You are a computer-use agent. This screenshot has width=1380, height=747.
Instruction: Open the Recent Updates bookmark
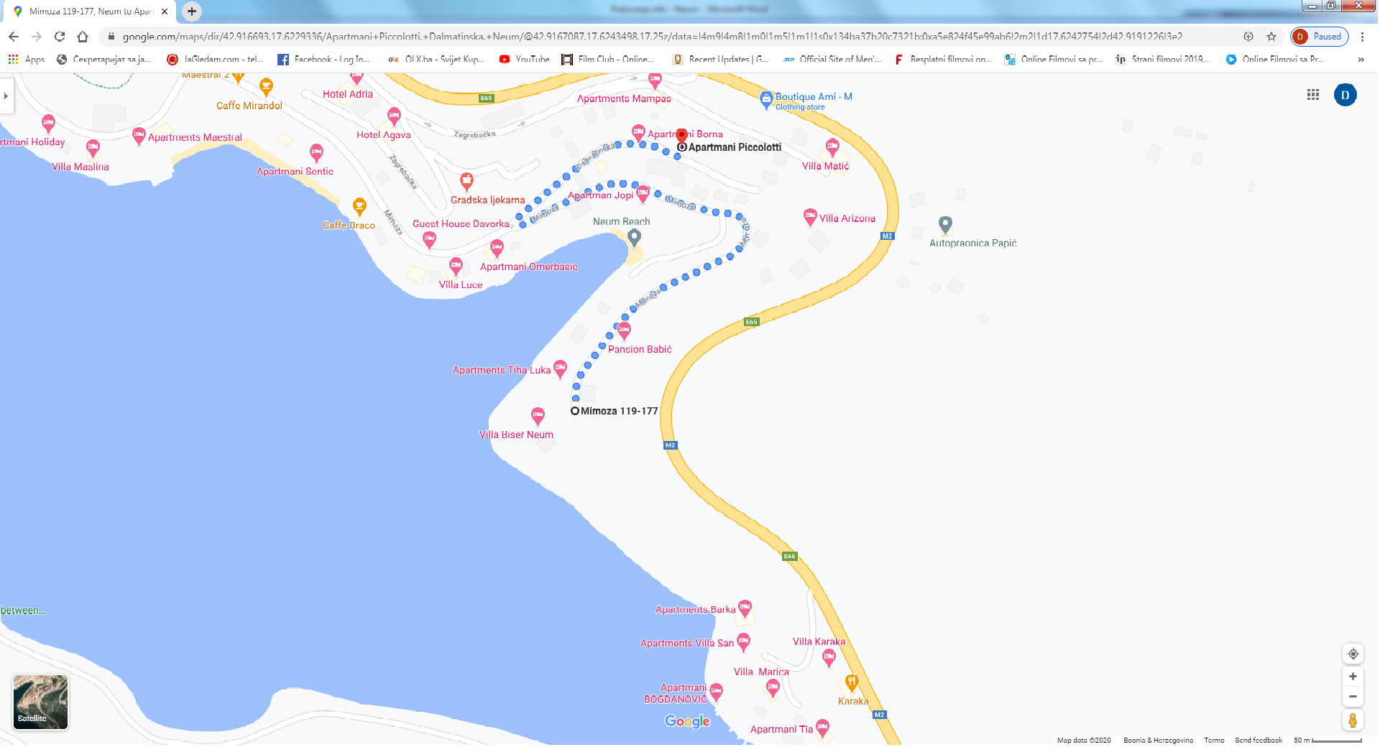click(x=720, y=60)
